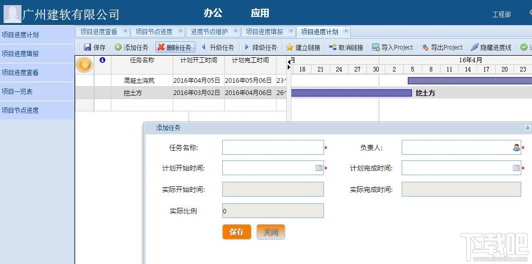Click the 混凝土浇筑 Gantt bar
Viewport: 532px width, 264px height.
click(x=470, y=81)
